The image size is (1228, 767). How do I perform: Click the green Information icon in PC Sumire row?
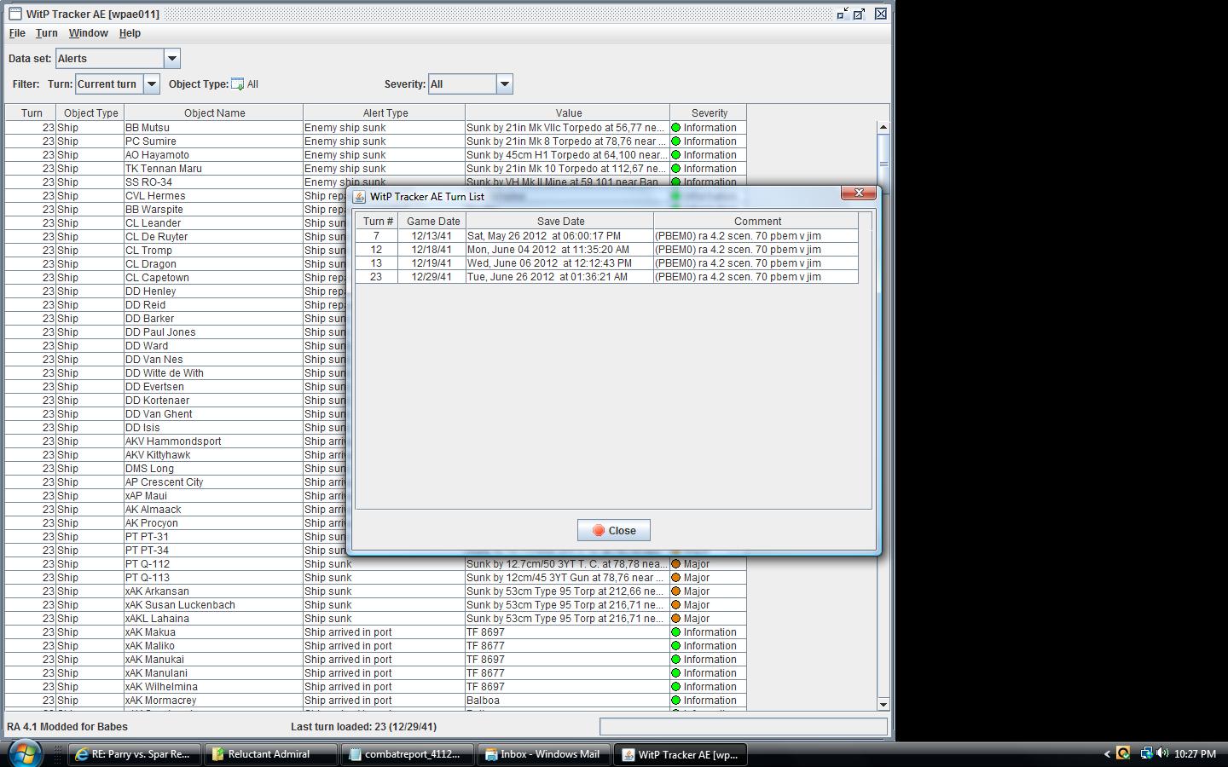click(676, 141)
